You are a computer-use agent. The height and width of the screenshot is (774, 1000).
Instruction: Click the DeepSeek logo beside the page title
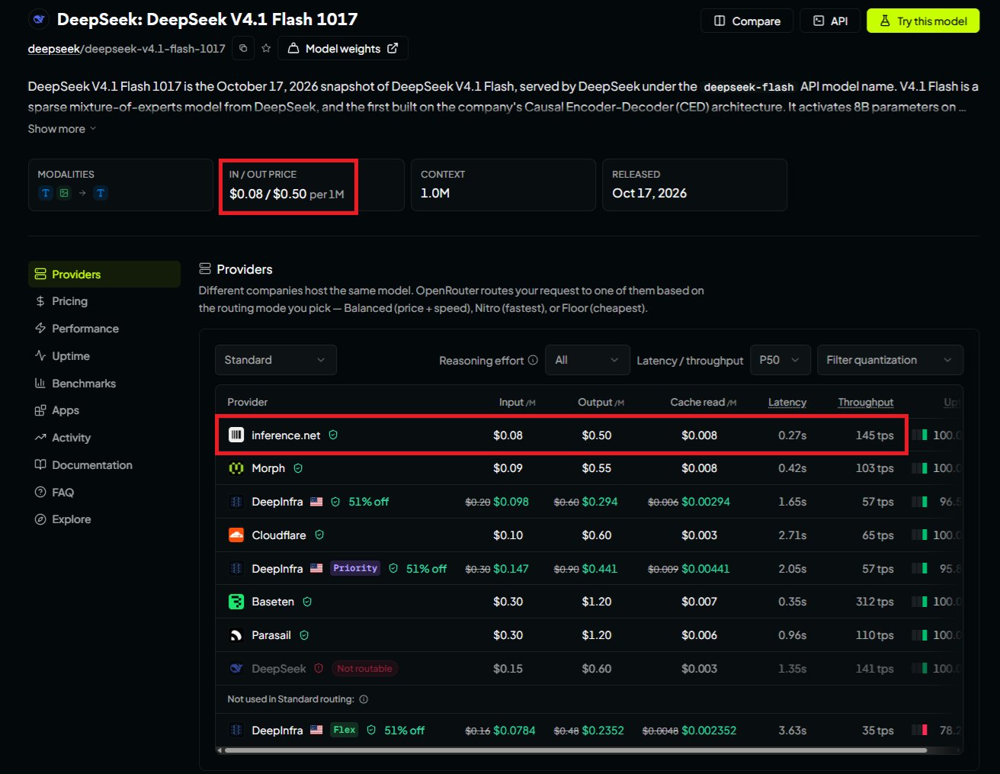pyautogui.click(x=39, y=20)
